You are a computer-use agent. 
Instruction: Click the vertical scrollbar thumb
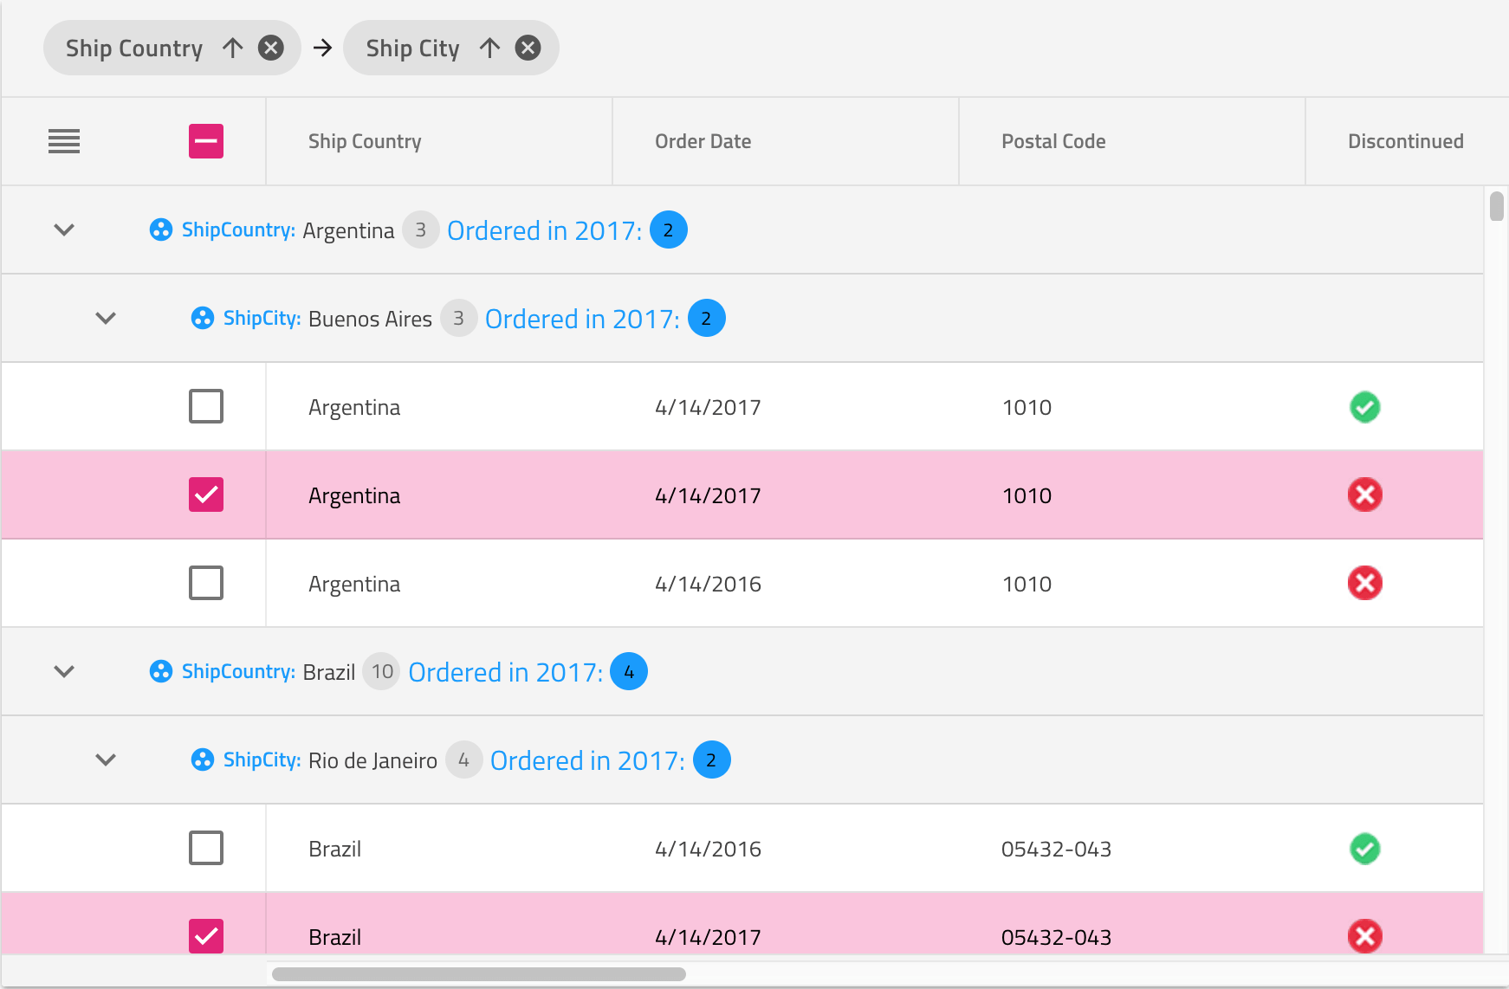coord(1496,207)
